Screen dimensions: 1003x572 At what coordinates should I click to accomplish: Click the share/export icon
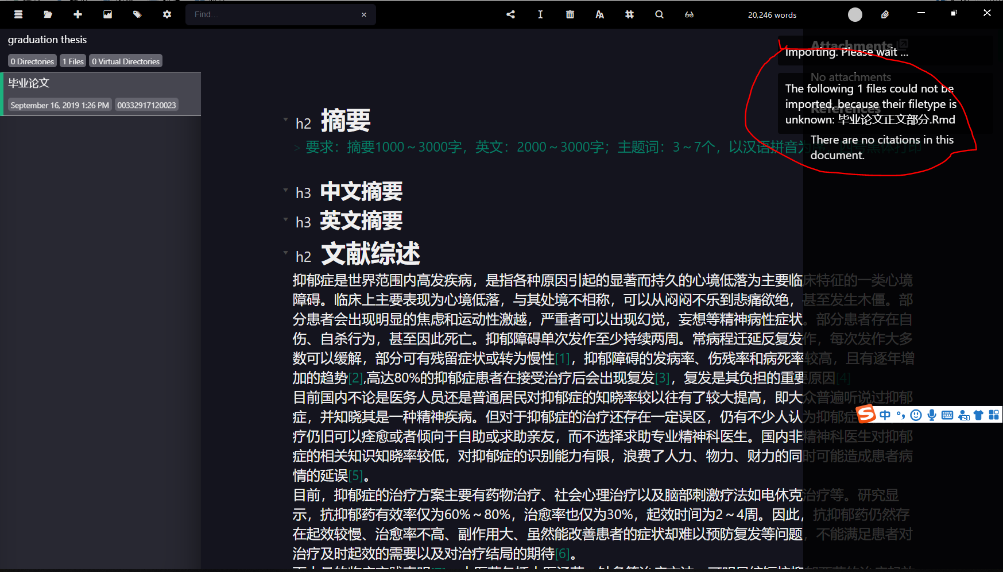510,14
